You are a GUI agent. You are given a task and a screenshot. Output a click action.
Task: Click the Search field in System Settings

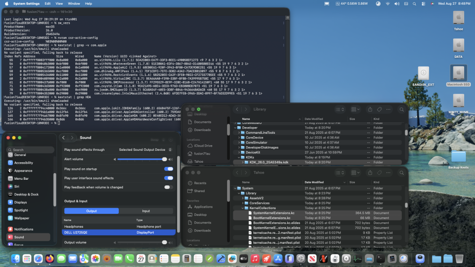30,150
